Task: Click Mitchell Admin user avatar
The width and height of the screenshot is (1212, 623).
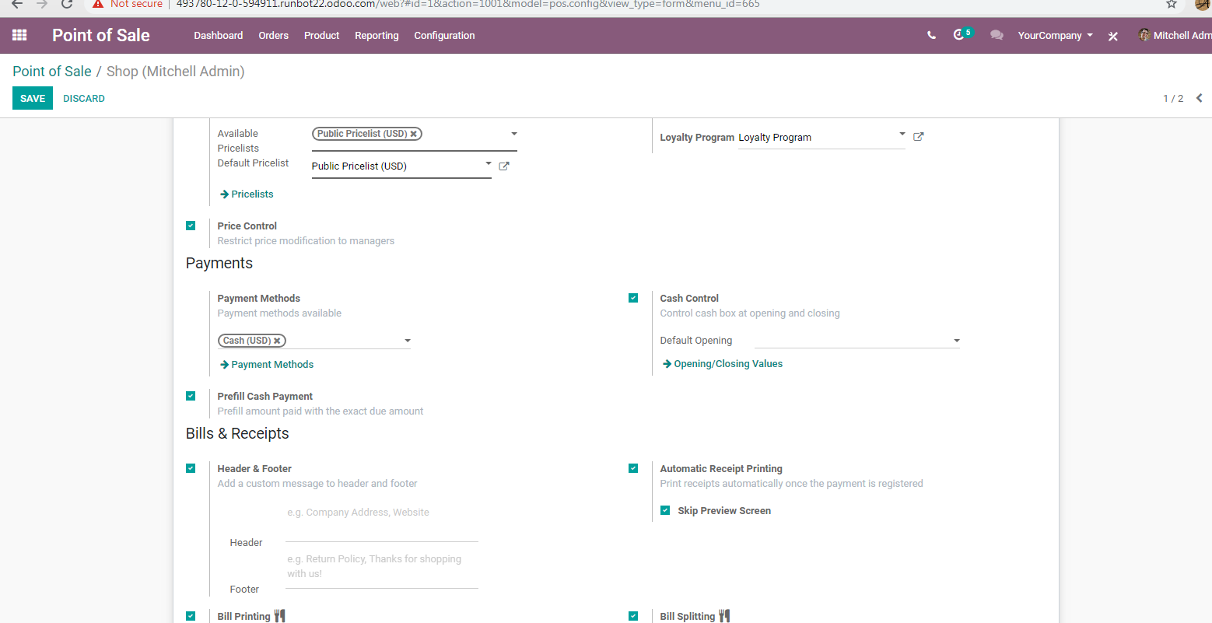Action: pos(1144,35)
